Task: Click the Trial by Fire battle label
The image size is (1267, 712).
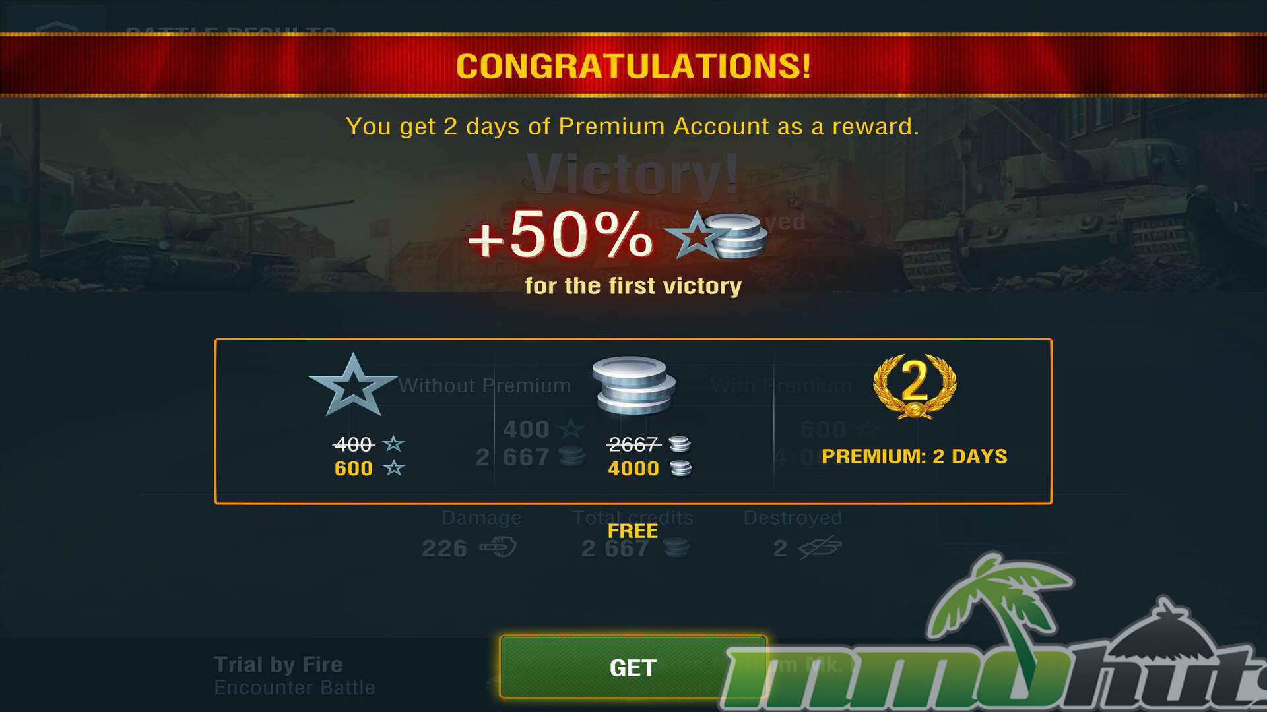Action: click(x=278, y=665)
